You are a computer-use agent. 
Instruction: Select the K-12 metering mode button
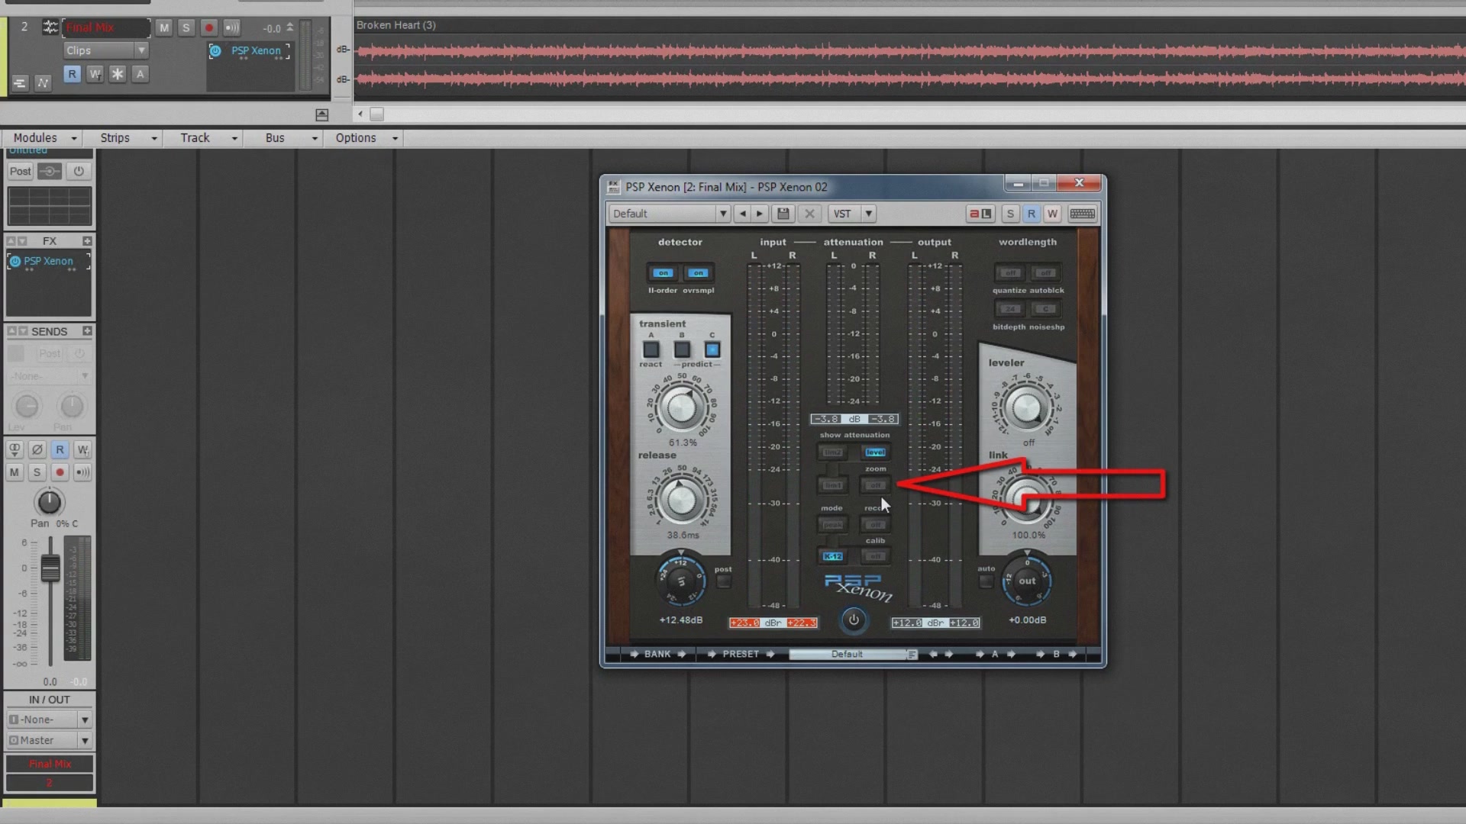pyautogui.click(x=832, y=557)
